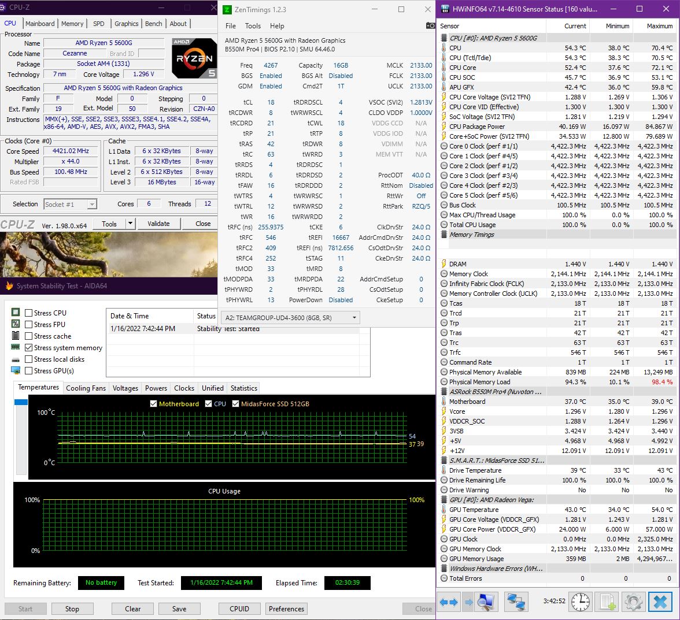Click lightning icon of +12V row
Image resolution: width=680 pixels, height=620 pixels.
click(x=444, y=451)
